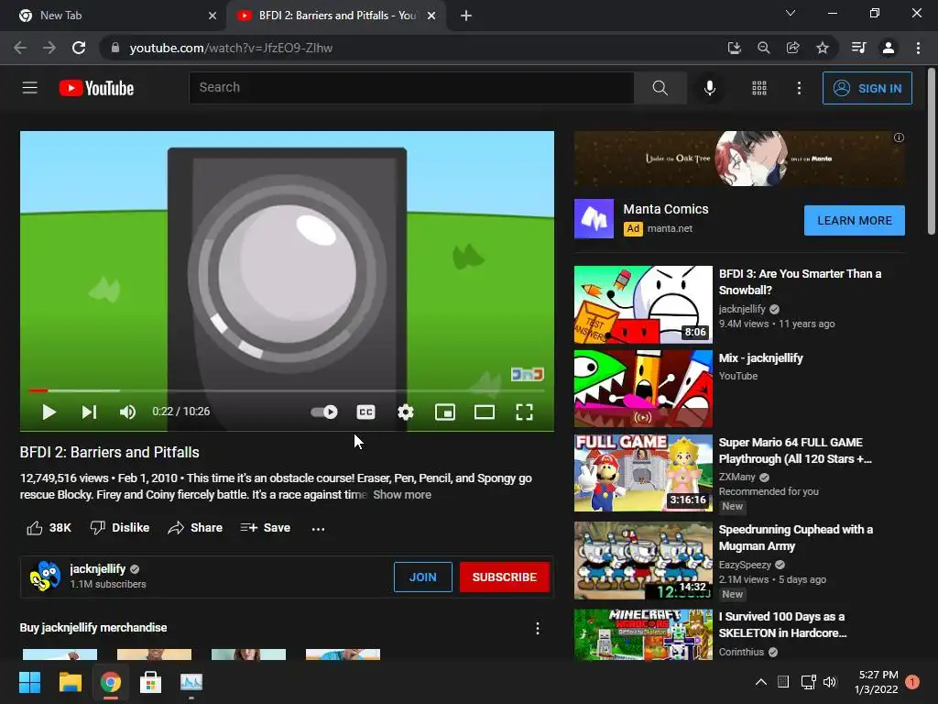Open BFDI 3 video thumbnail

click(643, 304)
